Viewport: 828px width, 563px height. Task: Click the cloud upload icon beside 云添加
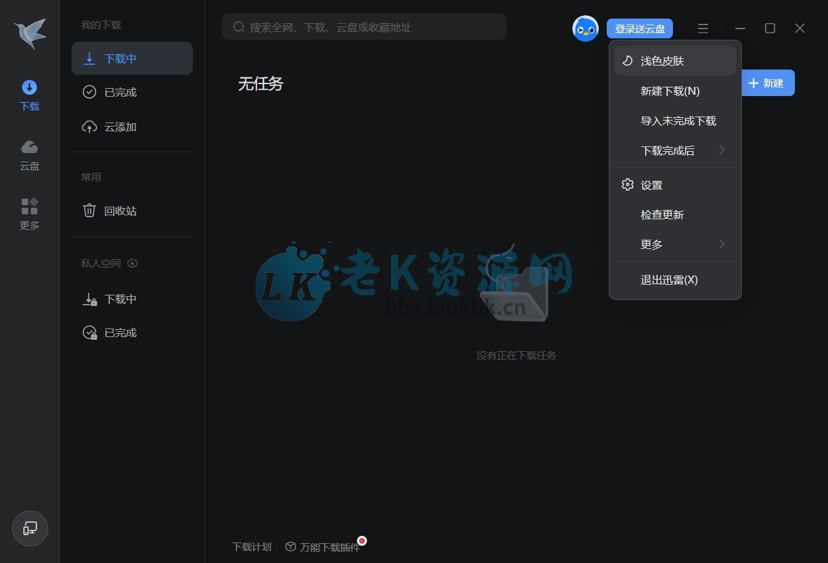pyautogui.click(x=89, y=127)
